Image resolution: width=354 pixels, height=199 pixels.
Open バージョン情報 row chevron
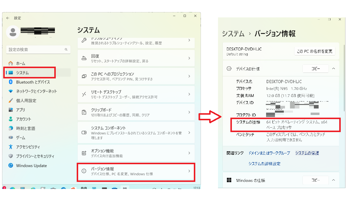click(x=189, y=171)
